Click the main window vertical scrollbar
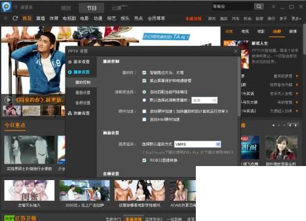306x221 pixels. (x=304, y=38)
